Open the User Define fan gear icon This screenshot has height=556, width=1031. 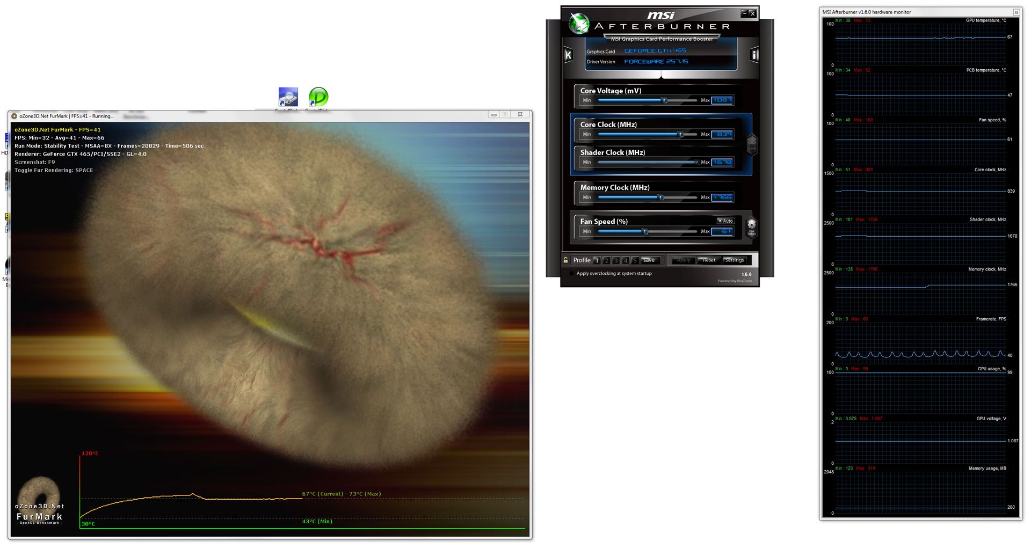coord(751,226)
